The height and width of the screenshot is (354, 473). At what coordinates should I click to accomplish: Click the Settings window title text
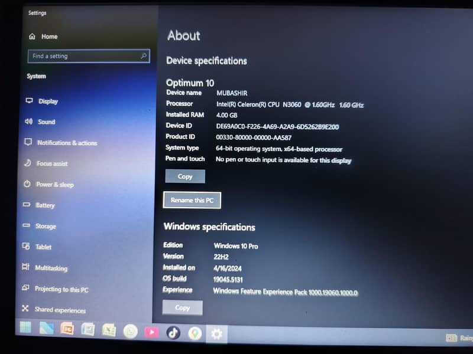coord(37,12)
